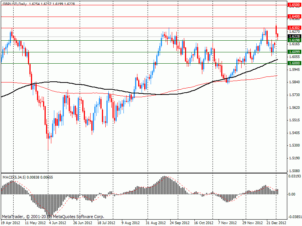Click the green 1.6000 support level tag
The height and width of the screenshot is (226, 302).
[x=294, y=63]
